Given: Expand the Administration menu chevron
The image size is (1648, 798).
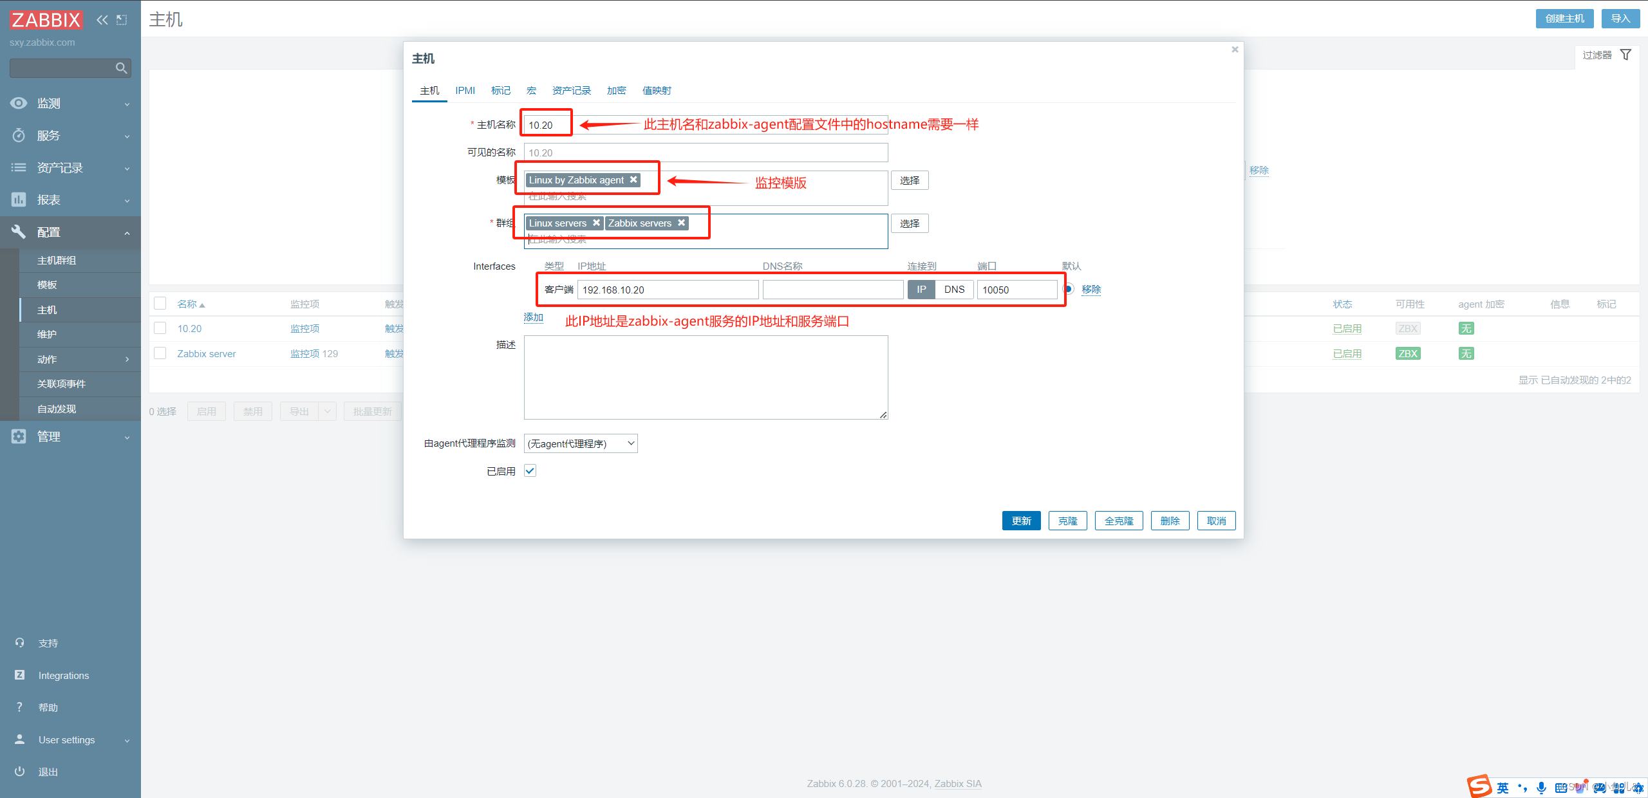Looking at the screenshot, I should (x=127, y=437).
